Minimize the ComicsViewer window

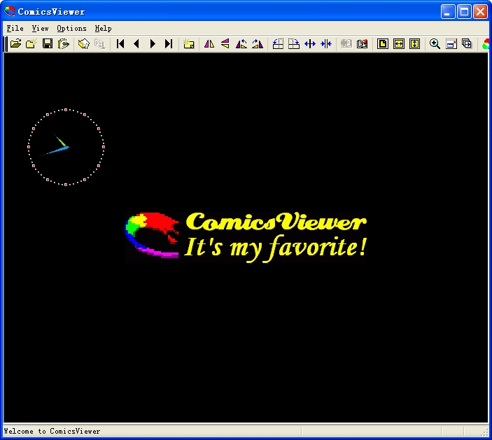pos(448,12)
